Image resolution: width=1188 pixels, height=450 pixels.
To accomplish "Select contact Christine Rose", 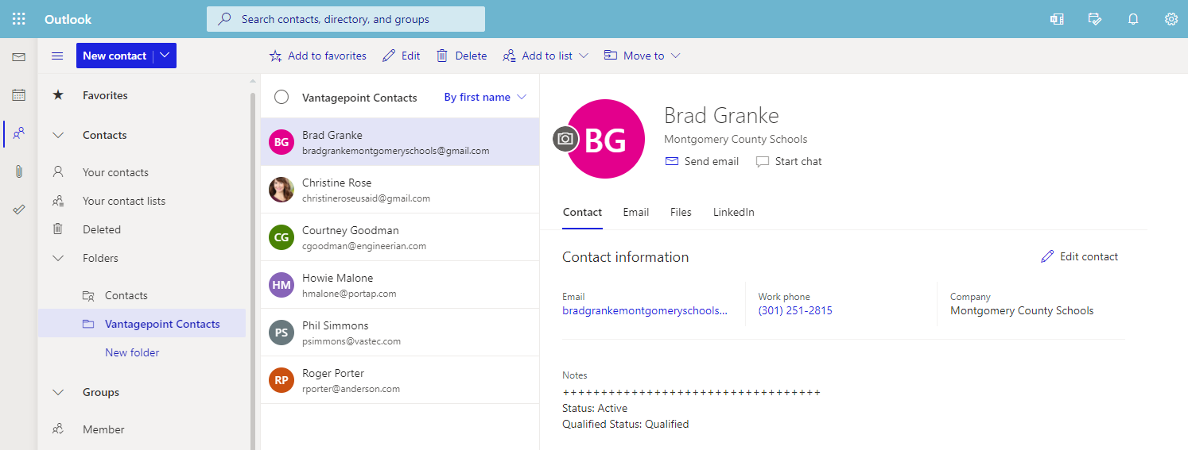I will pos(400,190).
